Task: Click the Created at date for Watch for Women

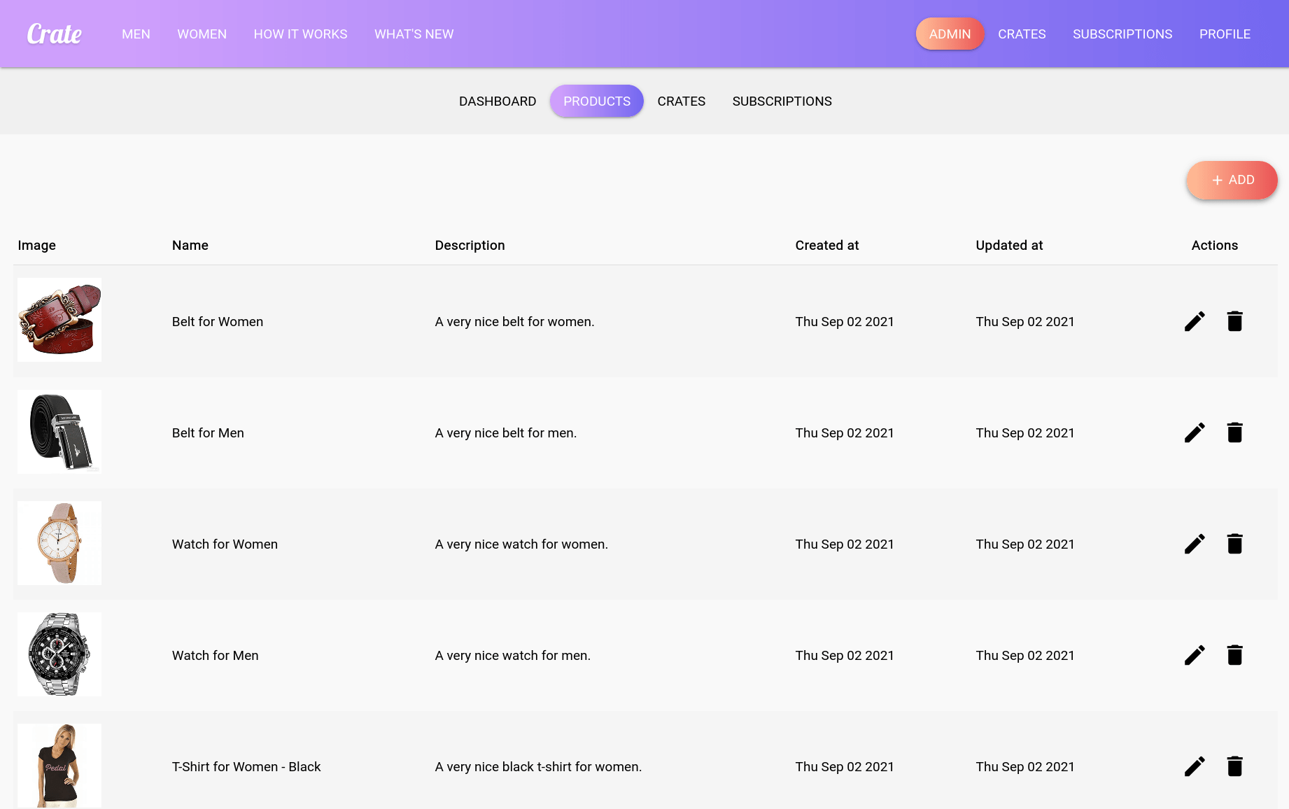Action: (x=845, y=544)
